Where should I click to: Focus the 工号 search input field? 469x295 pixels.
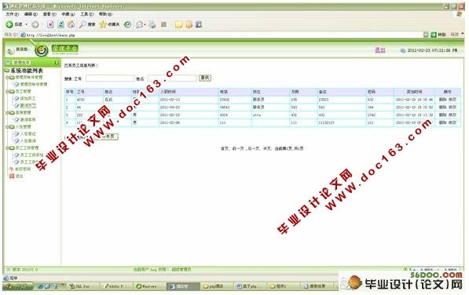click(x=110, y=78)
